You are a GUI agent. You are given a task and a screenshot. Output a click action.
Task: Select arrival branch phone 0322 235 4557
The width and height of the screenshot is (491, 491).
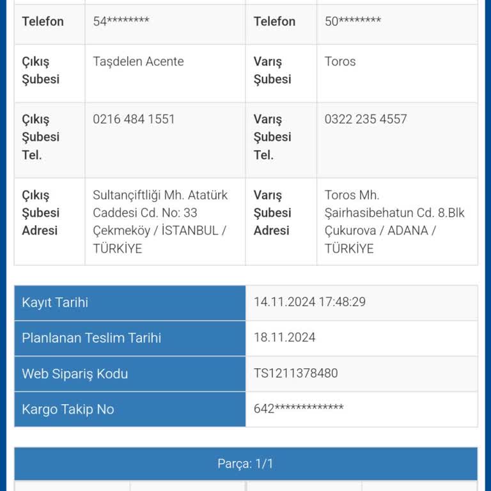(x=366, y=119)
